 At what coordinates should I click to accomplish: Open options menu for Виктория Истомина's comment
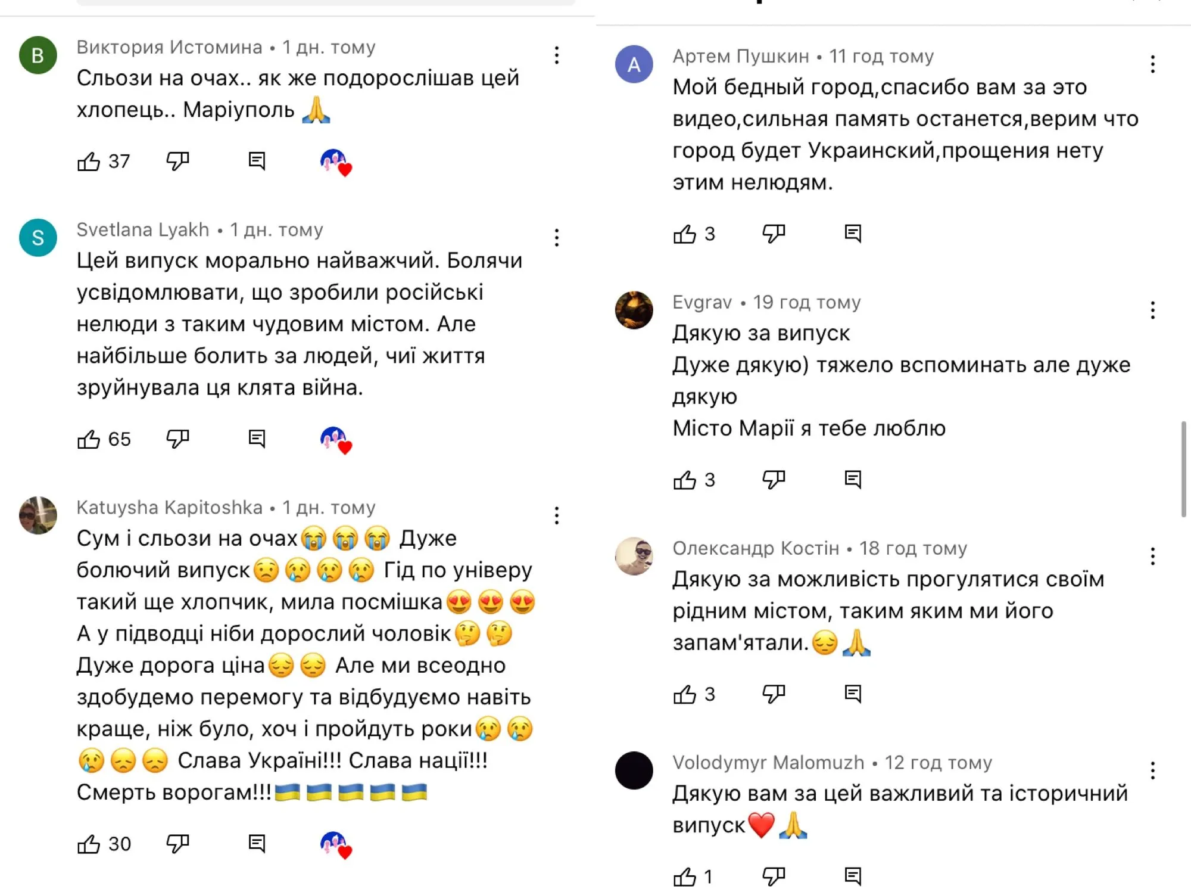[556, 57]
